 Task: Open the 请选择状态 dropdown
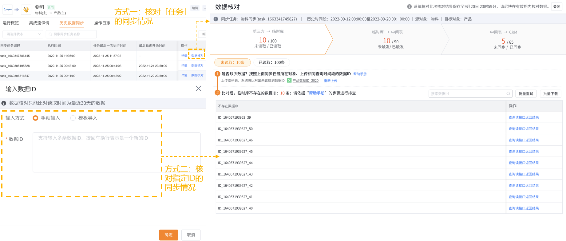(x=23, y=34)
